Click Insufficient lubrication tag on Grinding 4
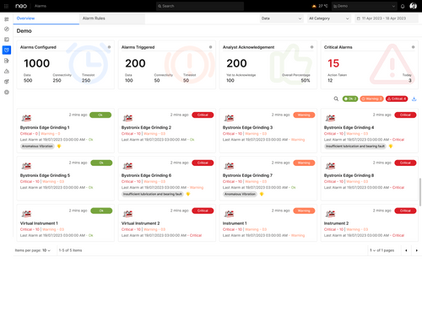Viewport: 422px width, 316px height. (355, 146)
